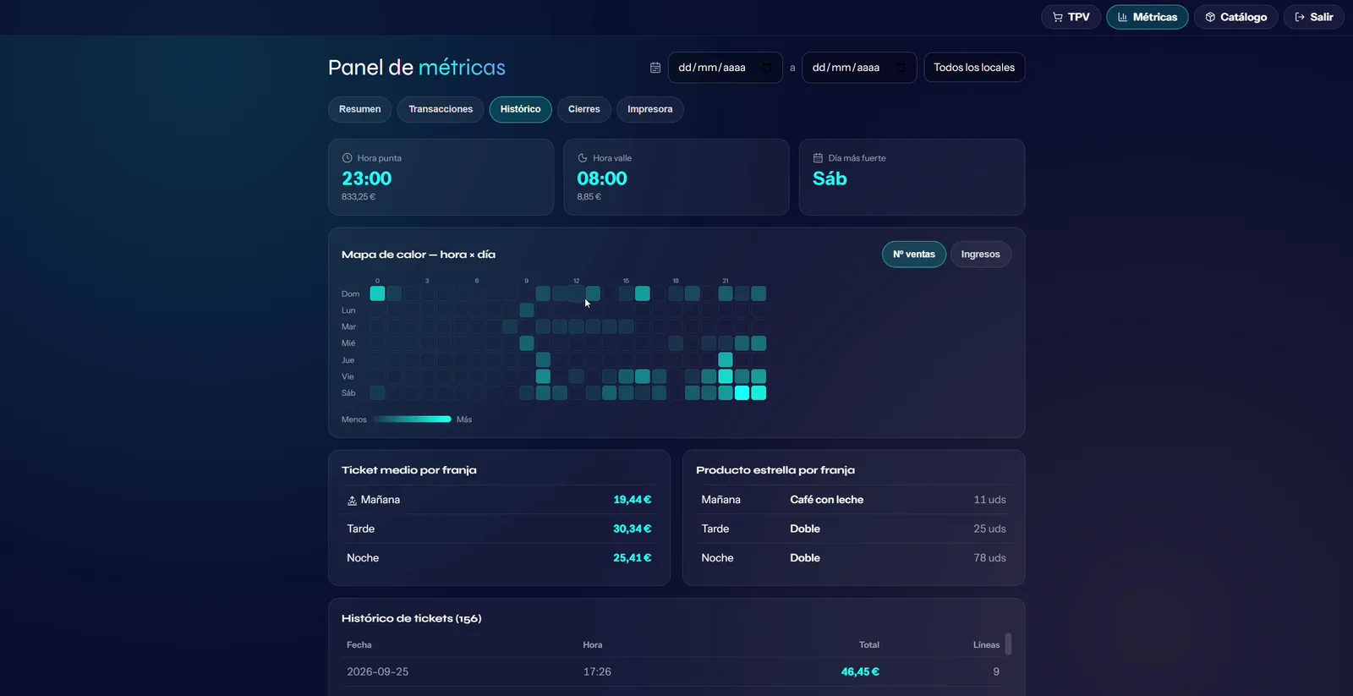Click the calendar icon beside date range
The width and height of the screenshot is (1353, 696).
click(655, 68)
